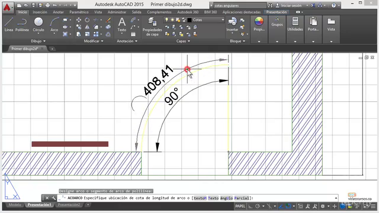Click the Move (Desplazar) modify icon
Viewport: 379px width, 213px height.
79,20
